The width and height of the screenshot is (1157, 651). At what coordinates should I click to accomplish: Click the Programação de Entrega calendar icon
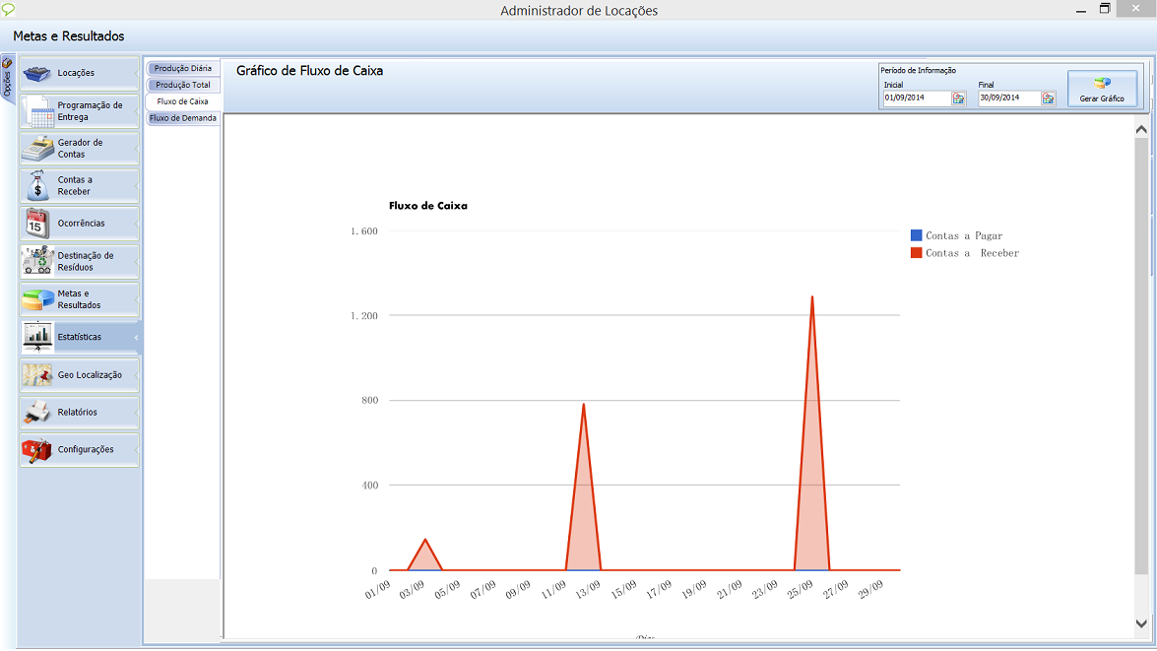pyautogui.click(x=38, y=111)
